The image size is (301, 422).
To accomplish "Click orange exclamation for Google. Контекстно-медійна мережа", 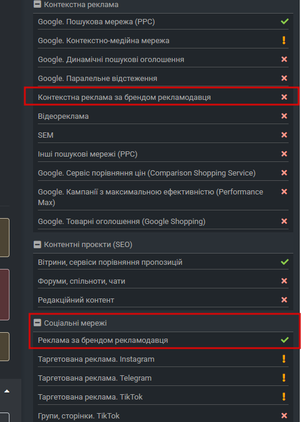I will point(284,40).
